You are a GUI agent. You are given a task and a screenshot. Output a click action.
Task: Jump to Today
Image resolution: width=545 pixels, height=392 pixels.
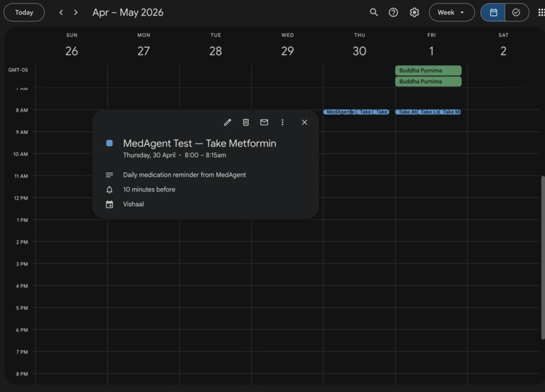[24, 12]
